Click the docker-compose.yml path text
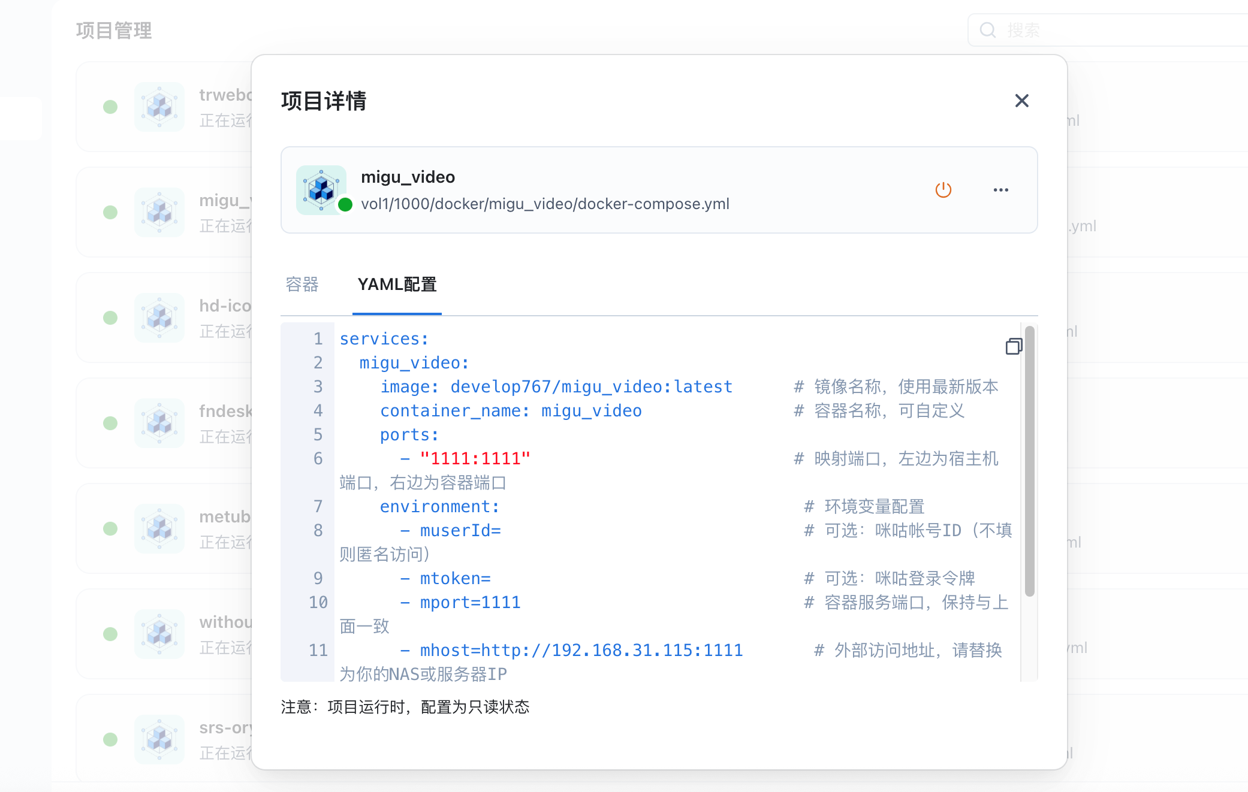1248x792 pixels. 544,204
